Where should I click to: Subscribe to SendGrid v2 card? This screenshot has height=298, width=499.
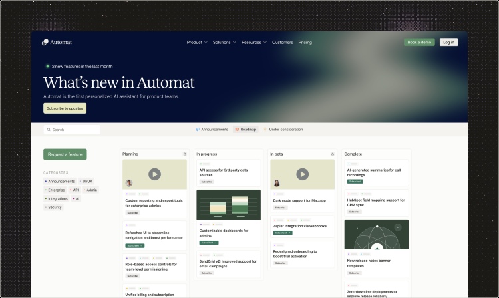206,273
